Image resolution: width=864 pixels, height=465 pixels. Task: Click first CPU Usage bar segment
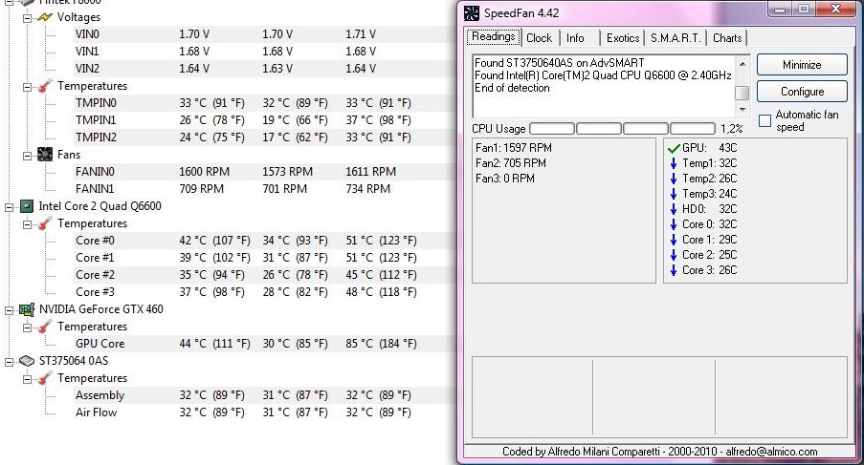552,129
